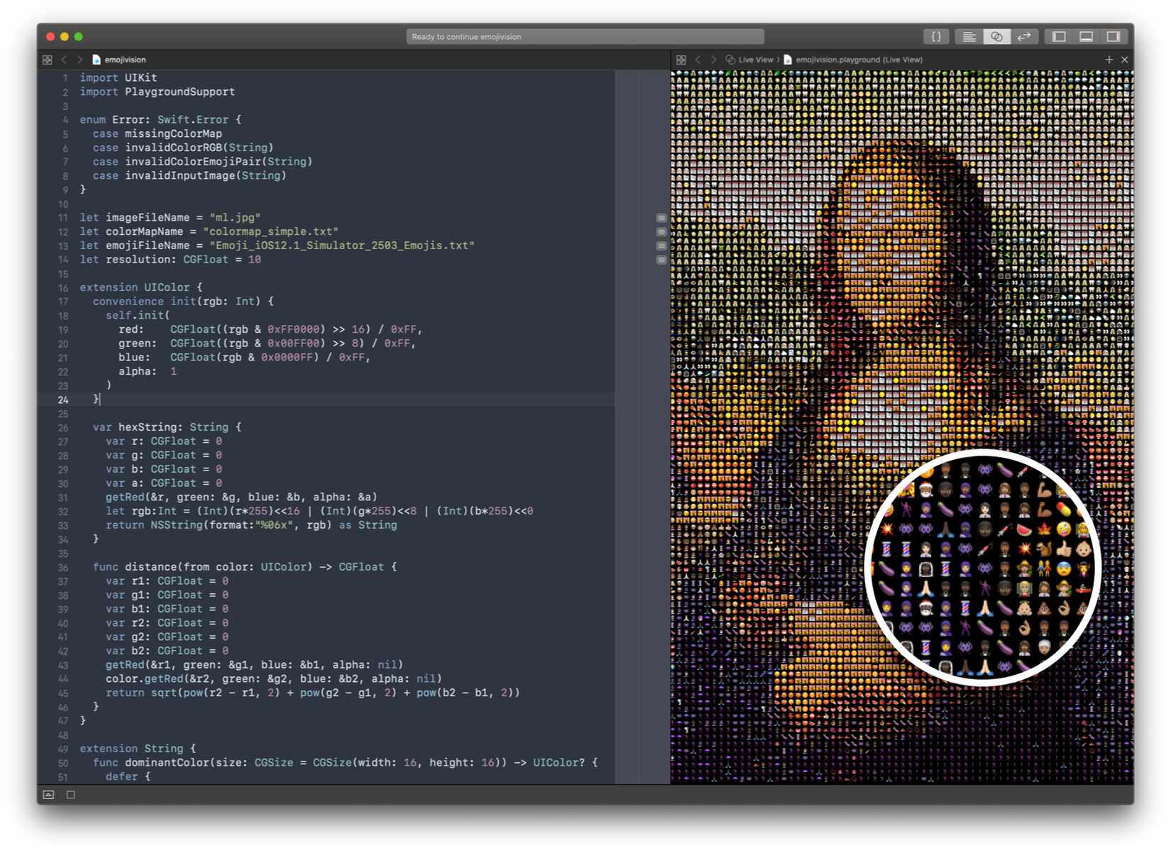Go forward in the code editor history
Image resolution: width=1171 pixels, height=853 pixels.
pos(79,60)
